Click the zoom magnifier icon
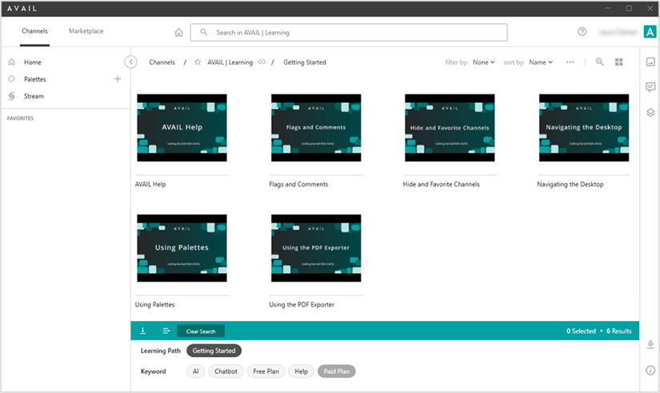Image resolution: width=660 pixels, height=393 pixels. tap(600, 62)
